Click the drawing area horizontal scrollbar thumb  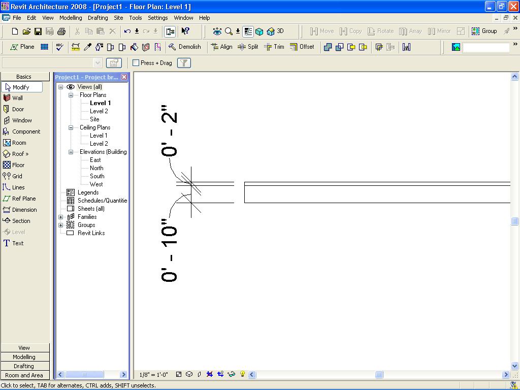point(379,375)
